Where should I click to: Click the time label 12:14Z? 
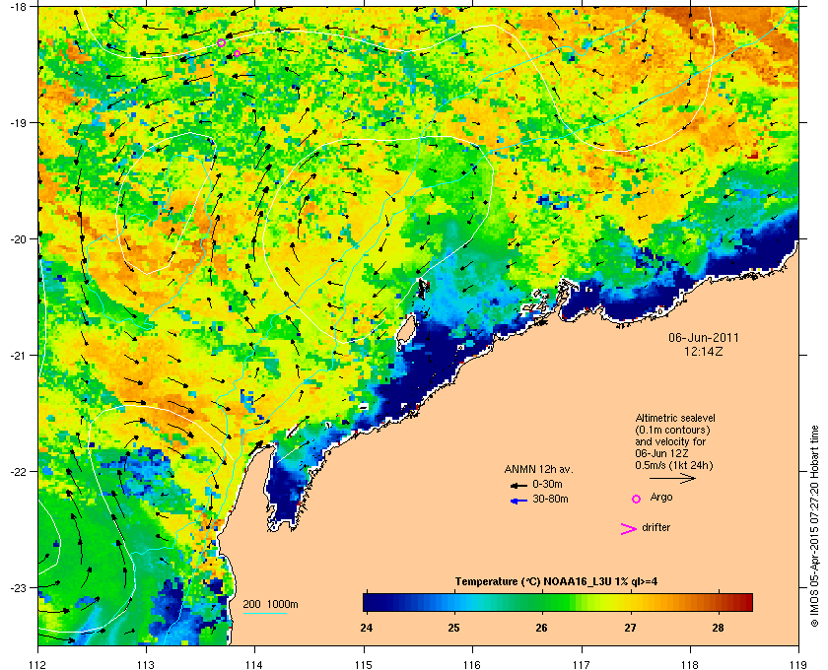[704, 351]
